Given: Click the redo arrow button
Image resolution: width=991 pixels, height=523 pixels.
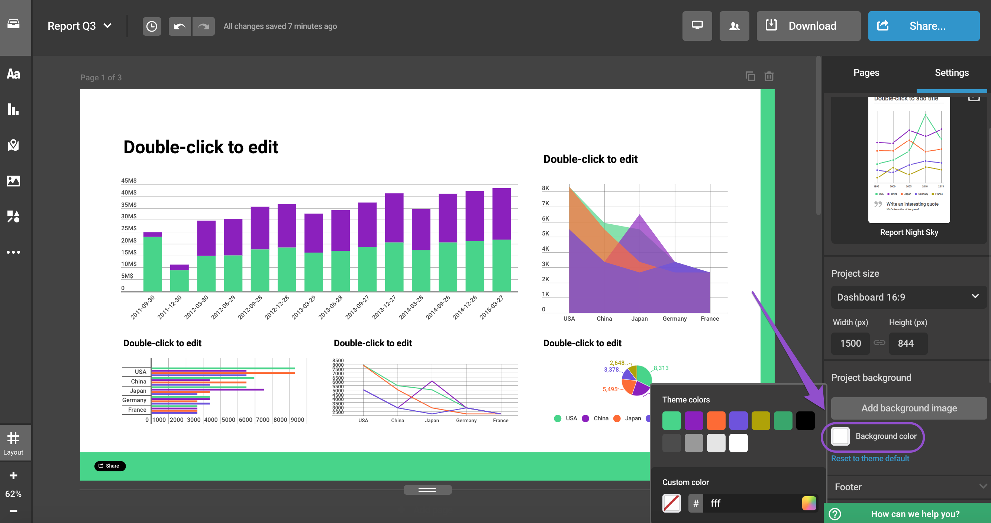Looking at the screenshot, I should [203, 26].
